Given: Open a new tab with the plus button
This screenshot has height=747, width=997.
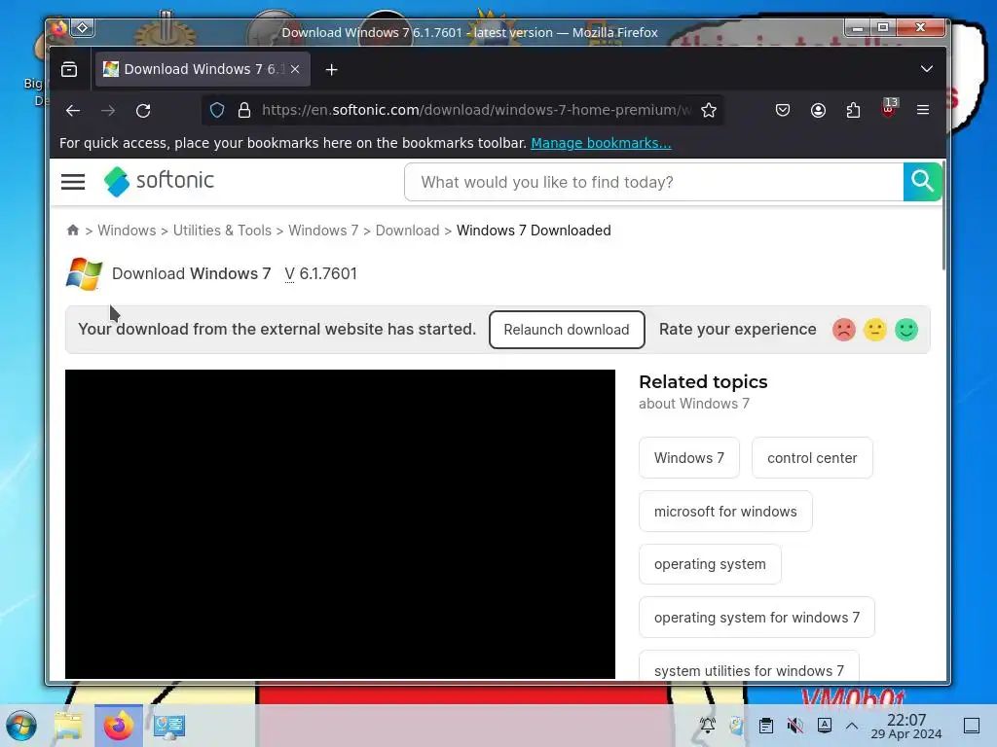Looking at the screenshot, I should click(x=331, y=69).
